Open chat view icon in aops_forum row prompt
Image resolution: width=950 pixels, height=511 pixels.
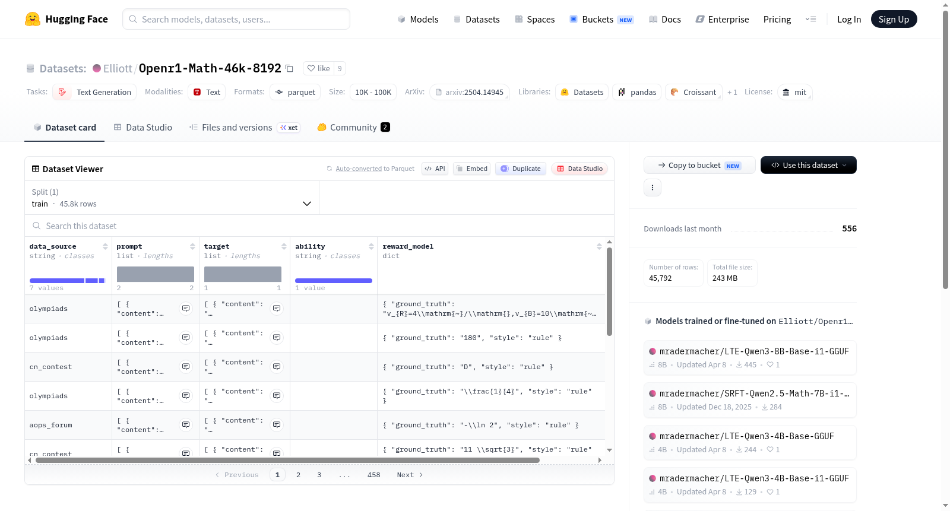(186, 425)
